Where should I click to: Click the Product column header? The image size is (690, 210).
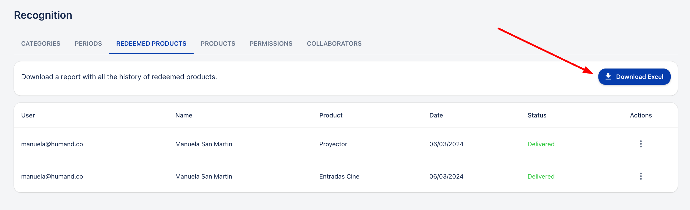(331, 115)
